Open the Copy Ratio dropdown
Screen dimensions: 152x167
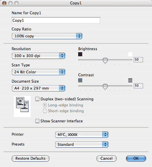(x=47, y=36)
